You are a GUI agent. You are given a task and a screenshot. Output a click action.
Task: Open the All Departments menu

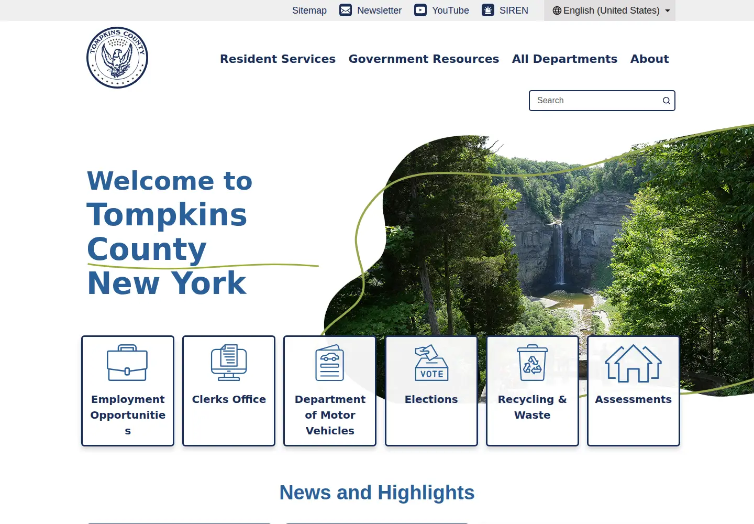tap(565, 59)
